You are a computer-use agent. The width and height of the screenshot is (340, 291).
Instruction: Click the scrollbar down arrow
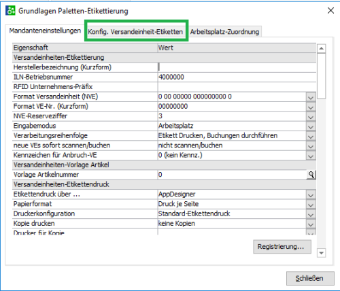point(322,253)
